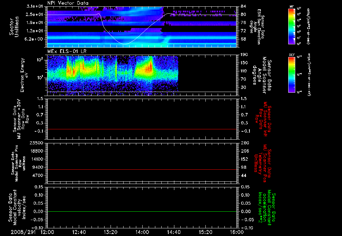342x236 pixels.
Task: Click the 72 degree tick value
Action: (x=243, y=31)
